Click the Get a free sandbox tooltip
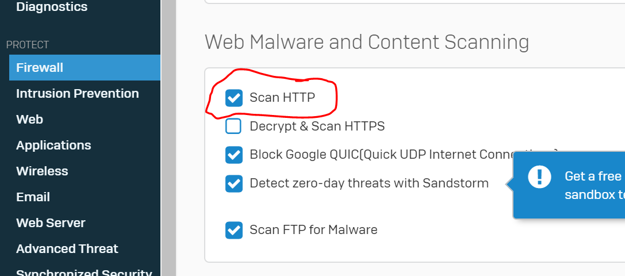 click(569, 185)
